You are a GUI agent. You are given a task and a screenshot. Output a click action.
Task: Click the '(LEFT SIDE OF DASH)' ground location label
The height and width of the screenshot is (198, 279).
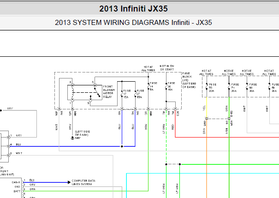click(83, 133)
